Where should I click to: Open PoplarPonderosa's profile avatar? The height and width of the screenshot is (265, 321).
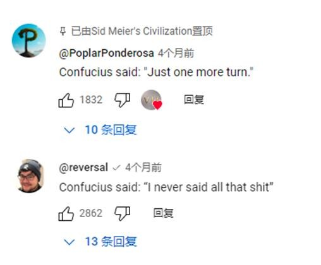(x=28, y=40)
